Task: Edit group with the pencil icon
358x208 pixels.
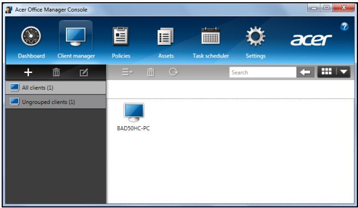Action: 84,72
